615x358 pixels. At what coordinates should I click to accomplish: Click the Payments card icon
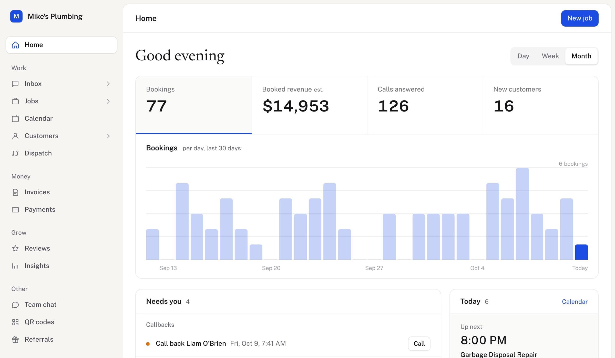point(15,210)
